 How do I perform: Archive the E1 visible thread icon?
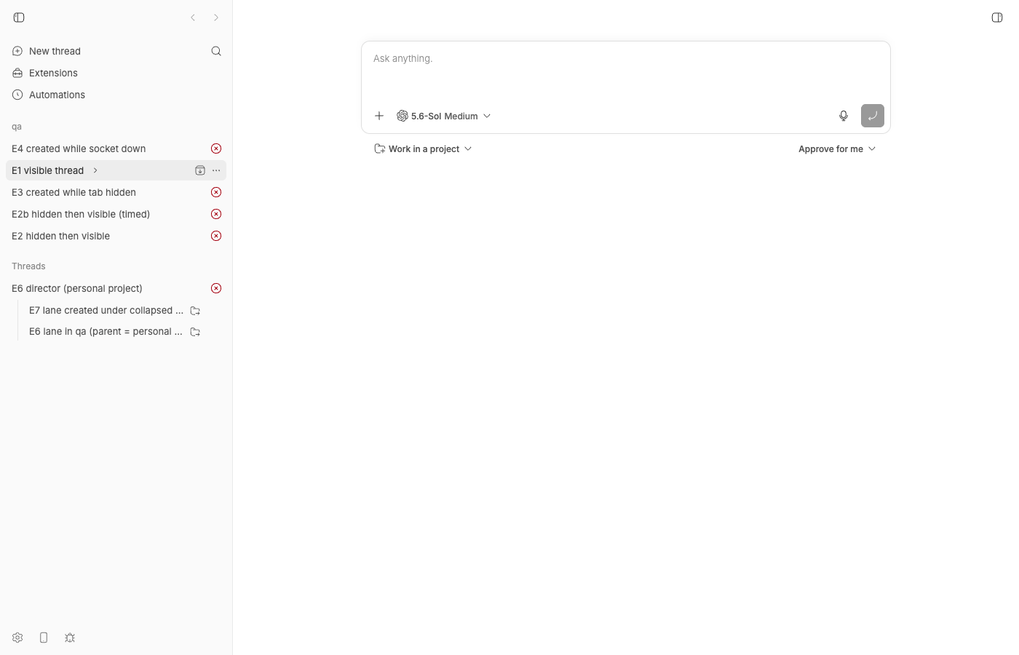[x=200, y=170]
